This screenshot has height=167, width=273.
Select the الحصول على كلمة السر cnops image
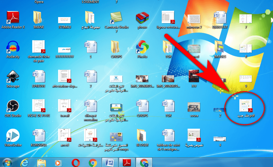pos(116,137)
